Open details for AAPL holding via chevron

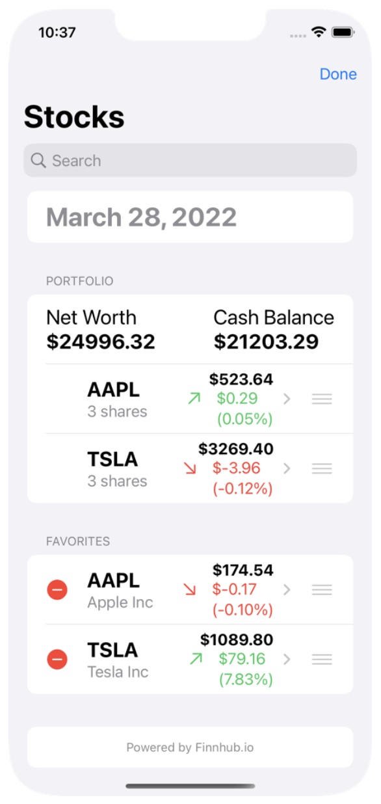(287, 397)
